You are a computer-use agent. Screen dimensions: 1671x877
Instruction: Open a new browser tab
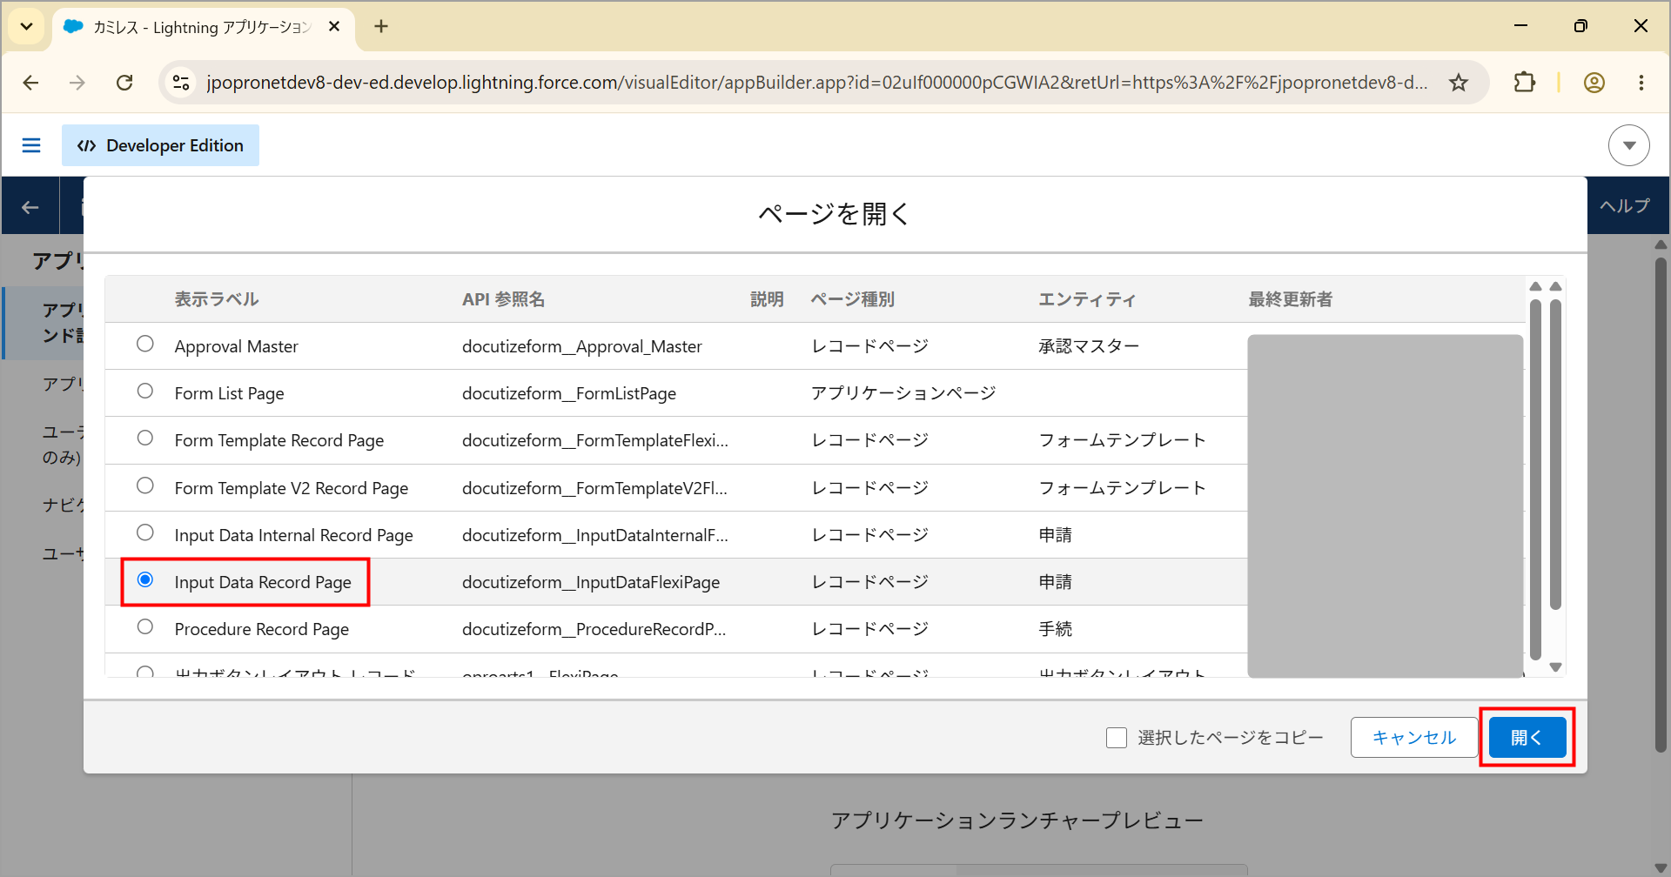click(x=381, y=26)
